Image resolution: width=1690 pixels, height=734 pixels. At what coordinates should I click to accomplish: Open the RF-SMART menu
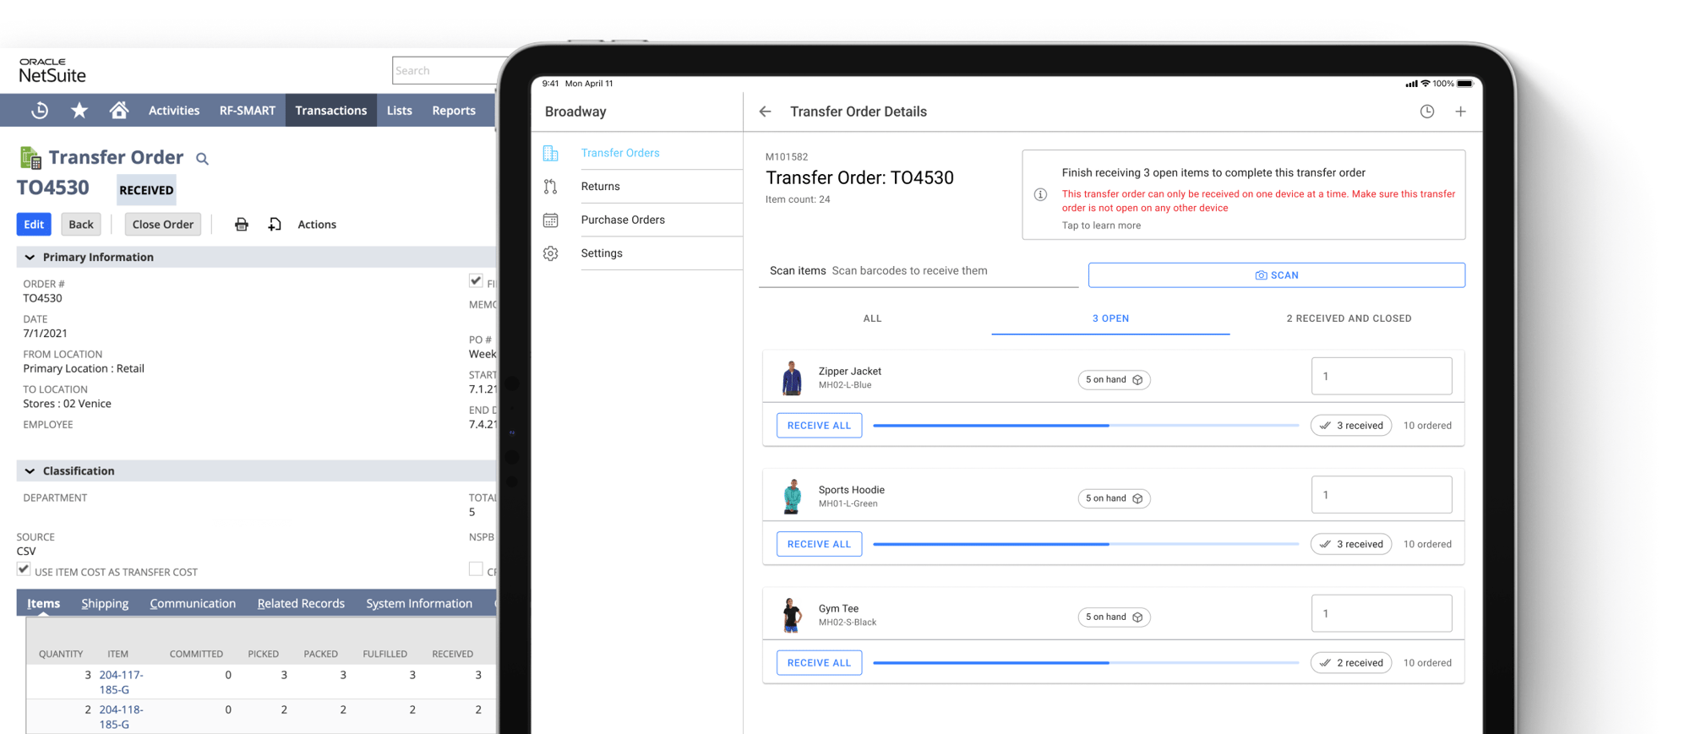pyautogui.click(x=248, y=111)
